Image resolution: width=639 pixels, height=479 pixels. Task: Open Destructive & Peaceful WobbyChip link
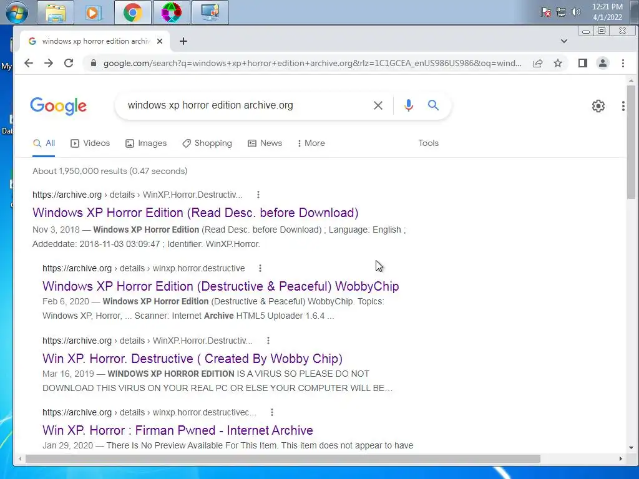click(x=220, y=286)
